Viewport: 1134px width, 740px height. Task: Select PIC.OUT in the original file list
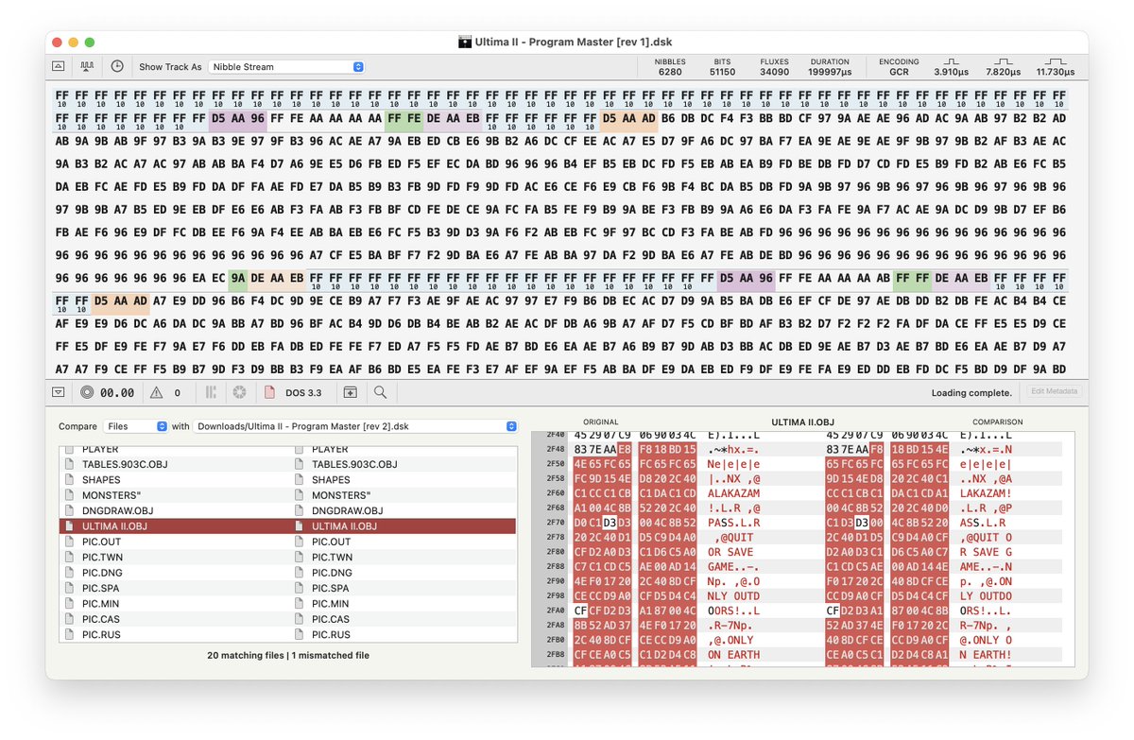pyautogui.click(x=101, y=542)
